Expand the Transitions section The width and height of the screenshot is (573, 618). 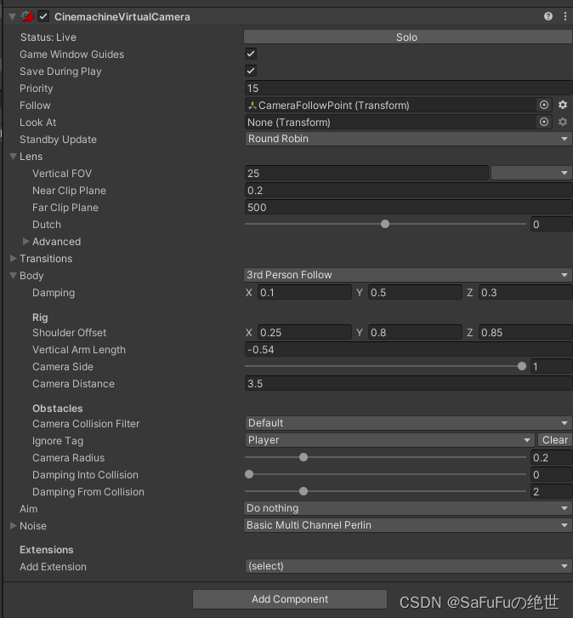(14, 258)
